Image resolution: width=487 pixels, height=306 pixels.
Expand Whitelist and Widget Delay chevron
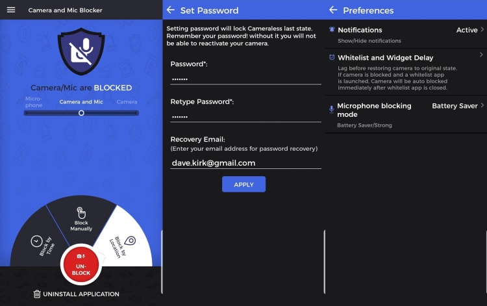point(481,55)
